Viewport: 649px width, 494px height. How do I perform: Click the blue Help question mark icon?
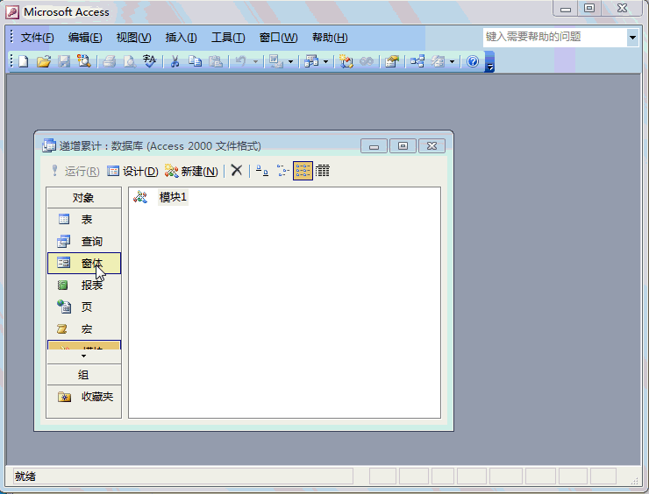(473, 61)
